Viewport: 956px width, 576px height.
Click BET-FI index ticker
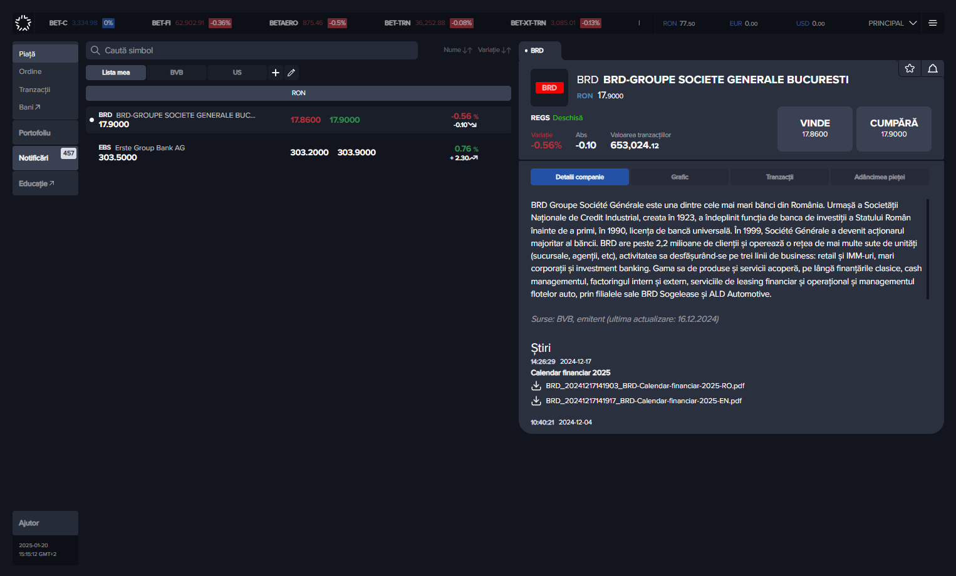(192, 23)
